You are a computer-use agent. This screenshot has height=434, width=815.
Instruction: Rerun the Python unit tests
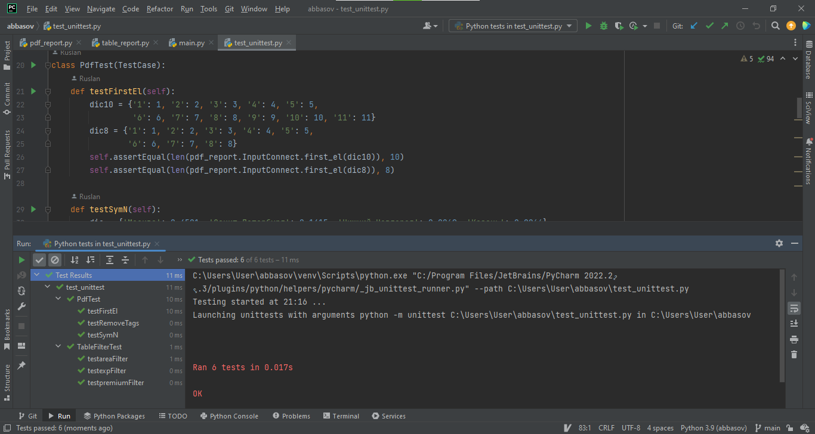coord(21,260)
